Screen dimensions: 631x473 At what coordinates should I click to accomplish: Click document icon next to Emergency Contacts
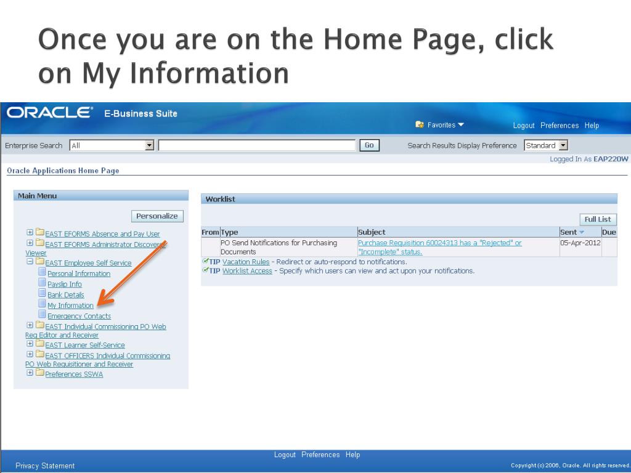(x=42, y=314)
